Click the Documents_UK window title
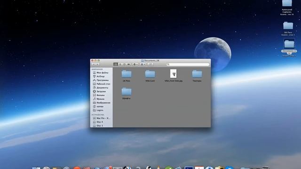The height and width of the screenshot is (169, 301). coord(151,61)
